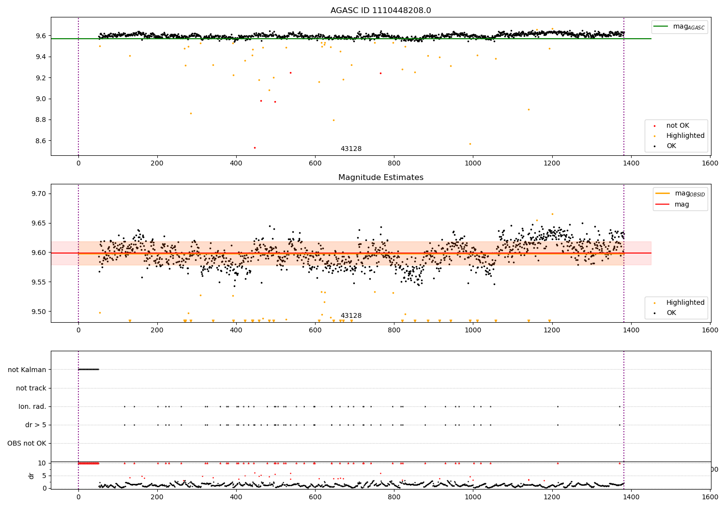Click the 'Ion. rad.' row label
The height and width of the screenshot is (508, 726).
coord(32,407)
